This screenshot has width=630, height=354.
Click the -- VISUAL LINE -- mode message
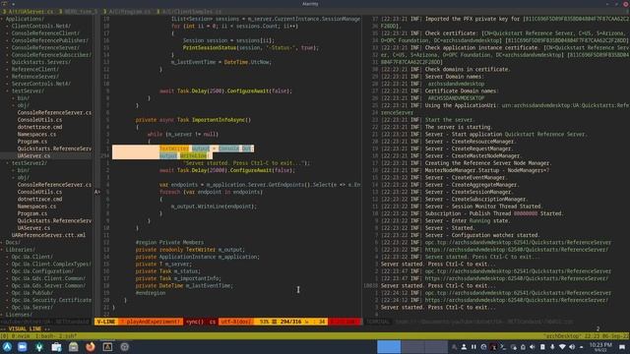[x=25, y=328]
